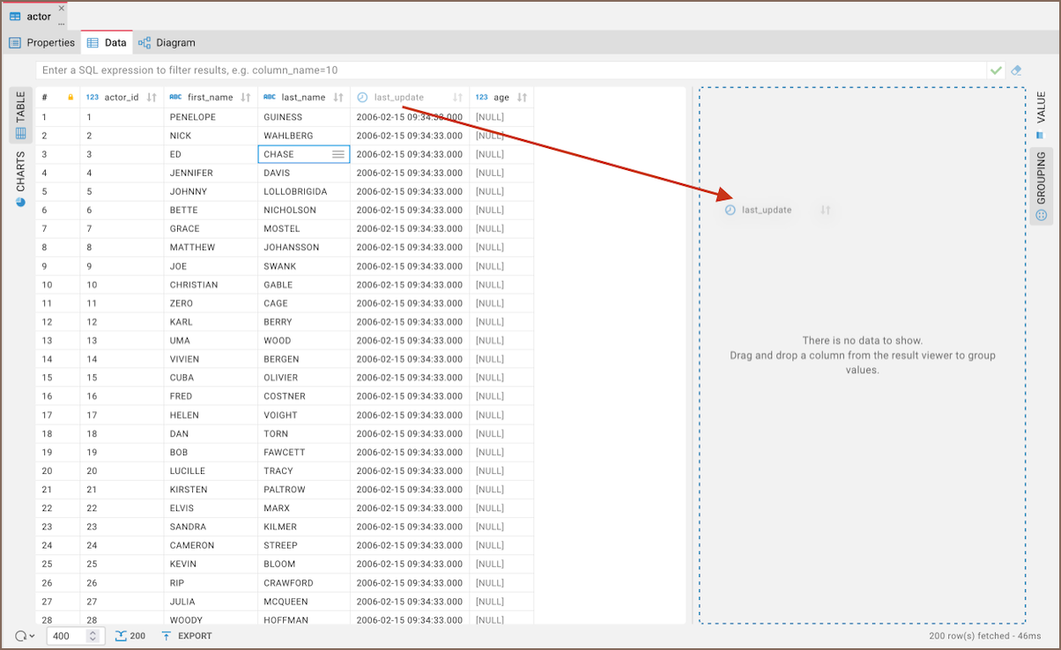Viewport: 1061px width, 650px height.
Task: Click the row count stepper arrows
Action: pos(93,636)
